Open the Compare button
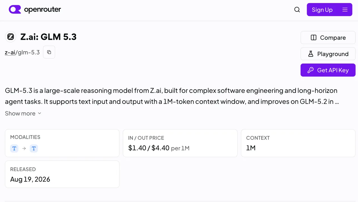358x202 pixels. coord(328,38)
